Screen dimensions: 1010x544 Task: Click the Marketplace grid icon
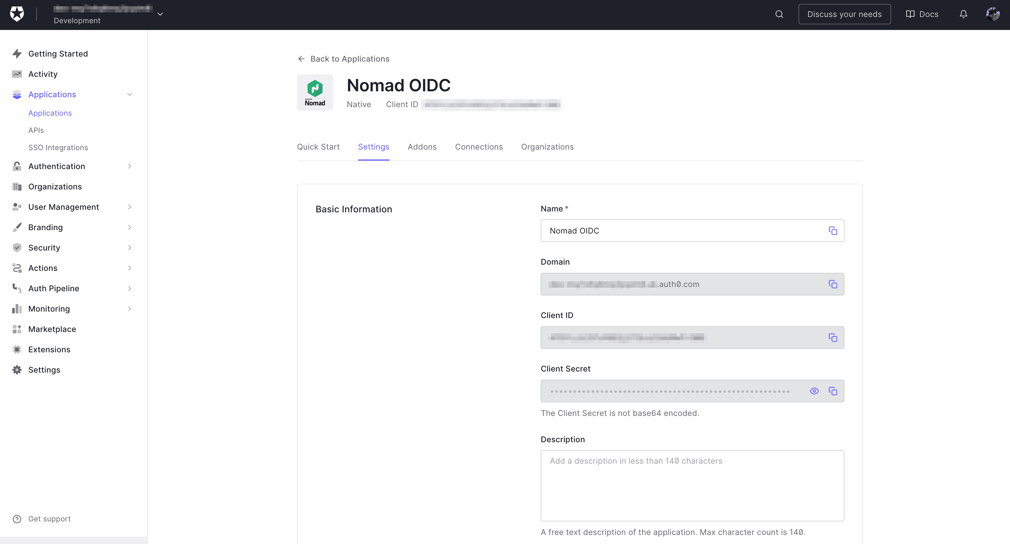[17, 329]
